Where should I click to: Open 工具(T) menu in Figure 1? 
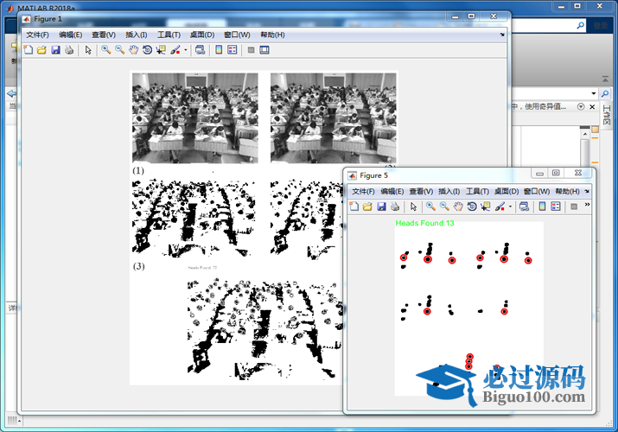click(x=169, y=35)
